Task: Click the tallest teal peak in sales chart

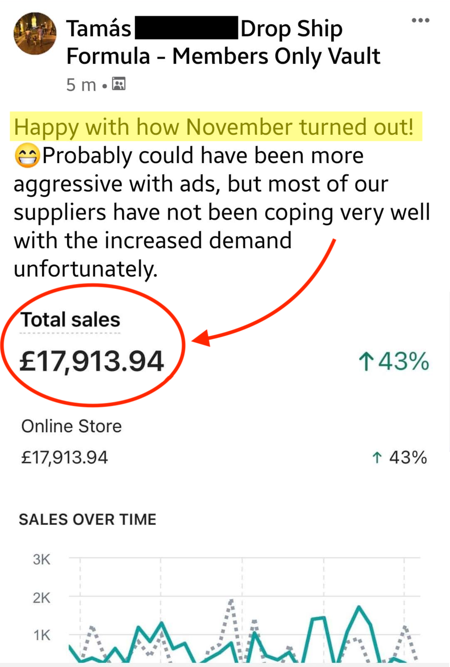Action: 359,607
